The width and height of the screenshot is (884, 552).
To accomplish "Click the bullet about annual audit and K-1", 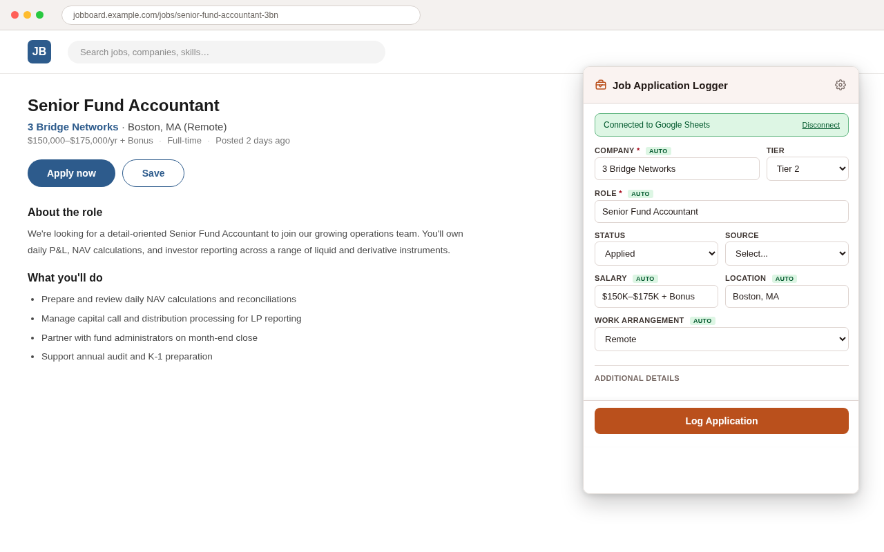I will [x=127, y=357].
